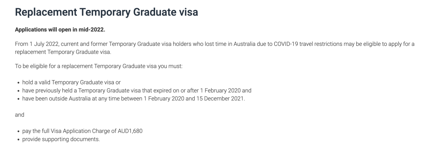This screenshot has height=148, width=428.
Task: Click the 'hold a valid Temporary Graduate visa or' bullet
Action: click(x=71, y=82)
